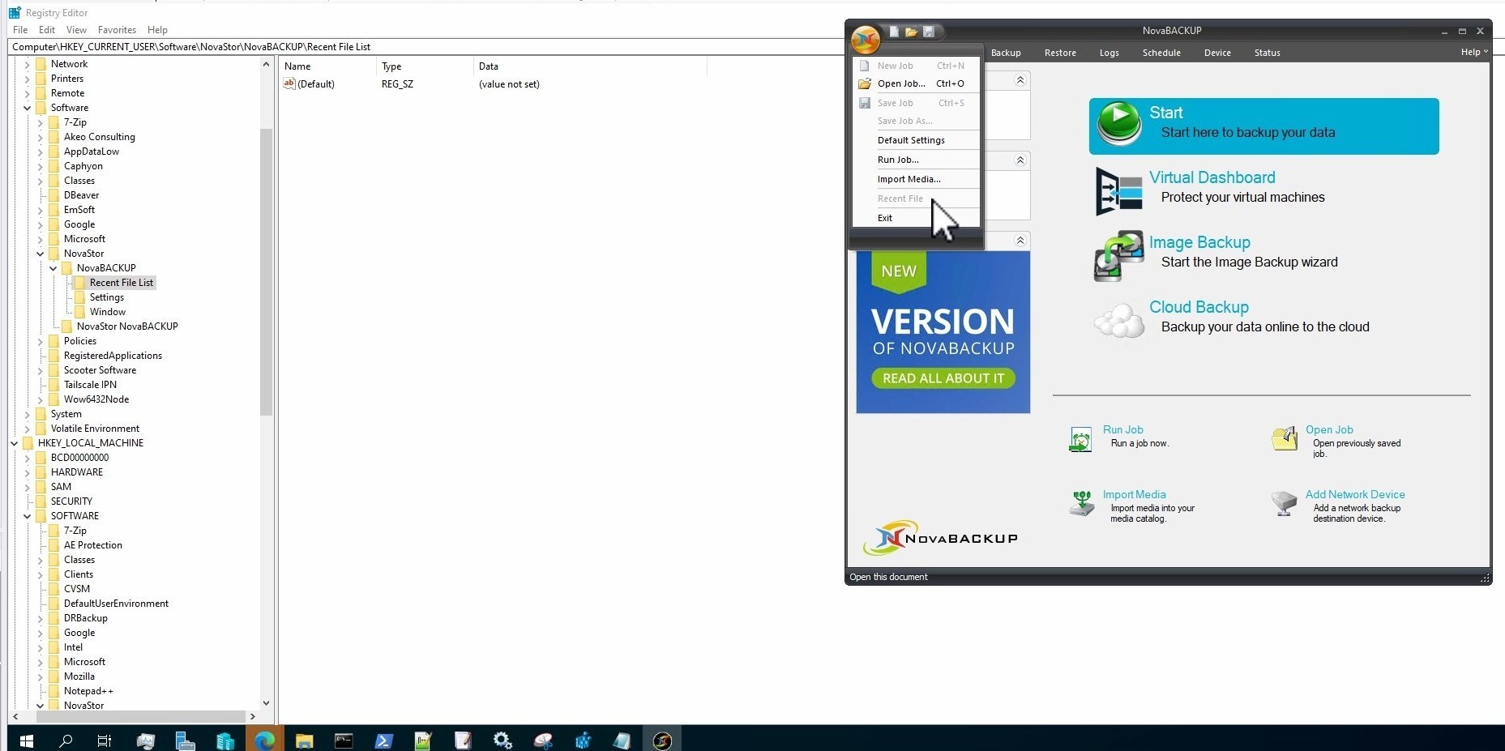This screenshot has height=751, width=1505.
Task: Expand the Google key under HKLM SOFTWARE
Action: pyautogui.click(x=41, y=633)
